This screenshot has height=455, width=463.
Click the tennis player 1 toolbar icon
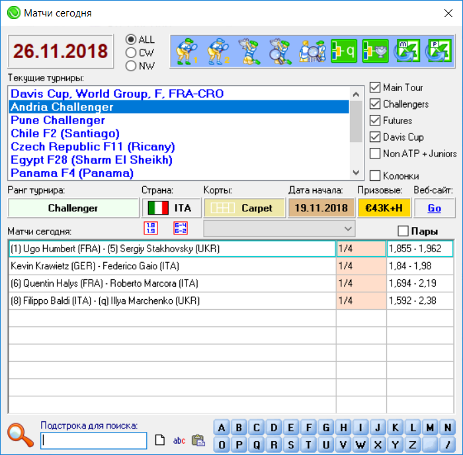coord(187,51)
